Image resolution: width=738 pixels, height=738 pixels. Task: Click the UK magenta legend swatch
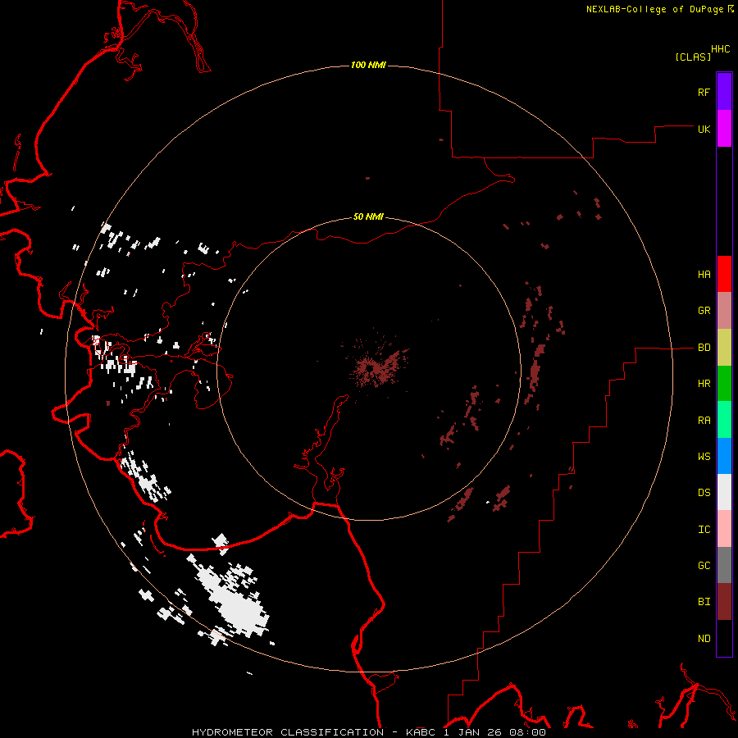coord(724,129)
